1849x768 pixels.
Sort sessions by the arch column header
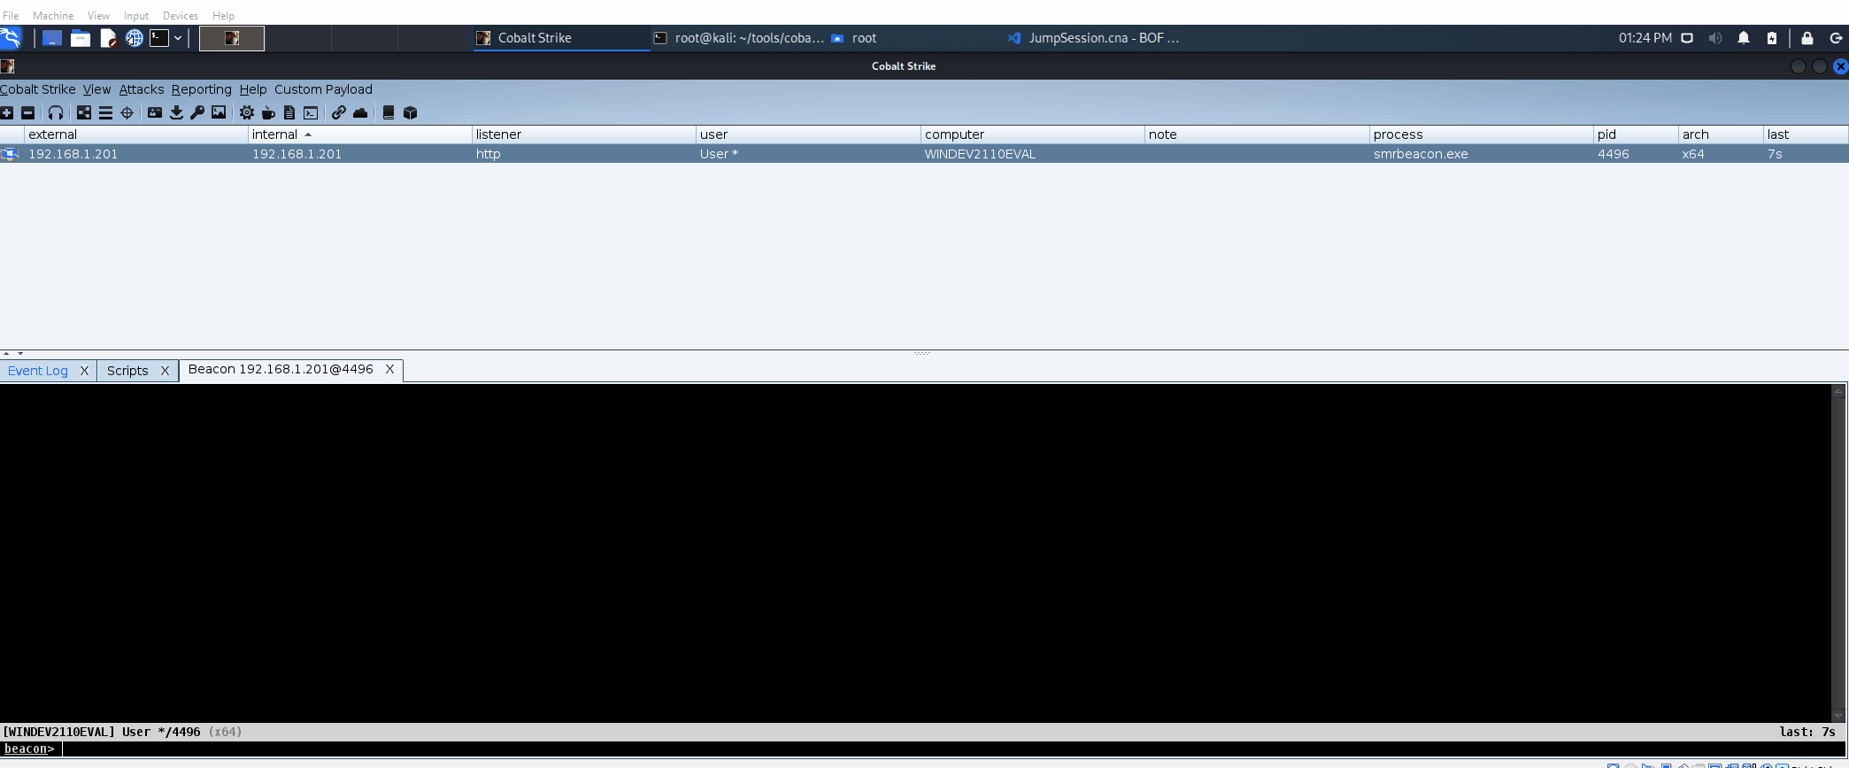coord(1721,134)
